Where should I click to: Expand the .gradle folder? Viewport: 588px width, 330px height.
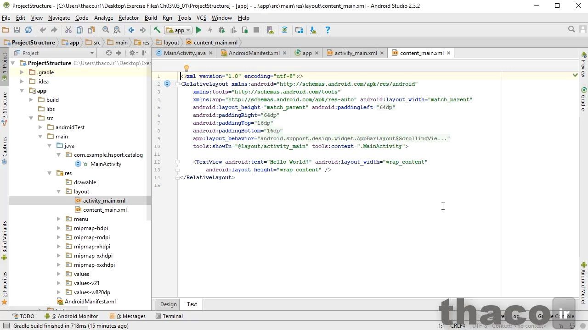click(22, 72)
